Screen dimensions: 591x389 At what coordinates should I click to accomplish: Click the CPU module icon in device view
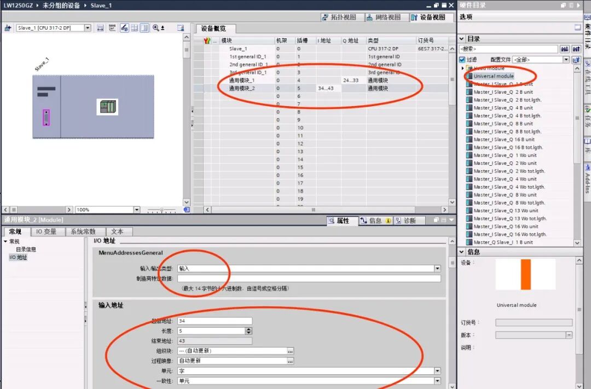point(107,107)
